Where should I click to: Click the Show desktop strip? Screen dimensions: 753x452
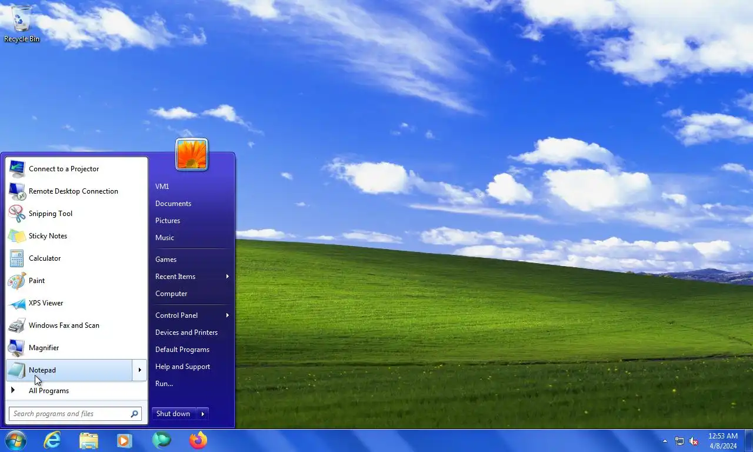click(x=749, y=441)
